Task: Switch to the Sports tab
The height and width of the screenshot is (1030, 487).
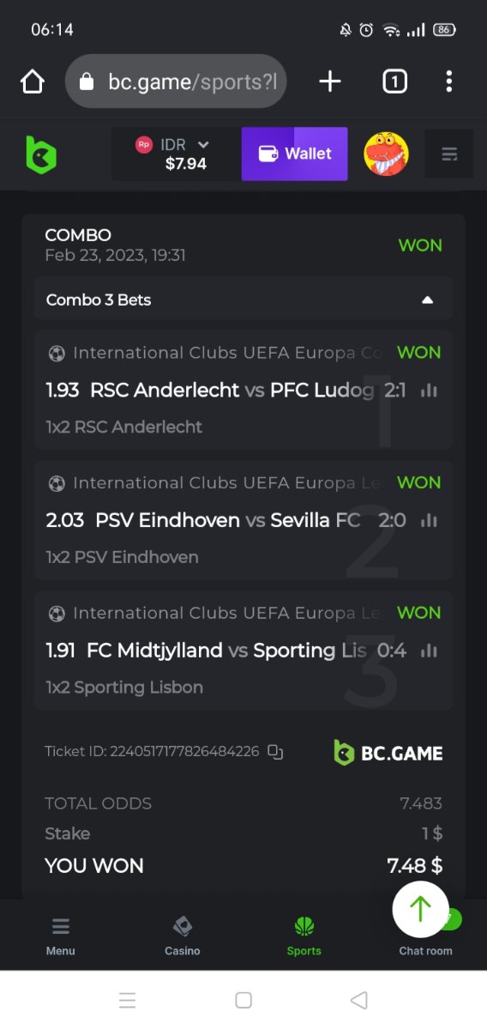Action: tap(304, 936)
